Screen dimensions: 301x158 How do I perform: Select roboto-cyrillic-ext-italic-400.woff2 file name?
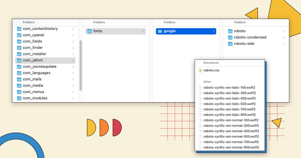[229, 98]
